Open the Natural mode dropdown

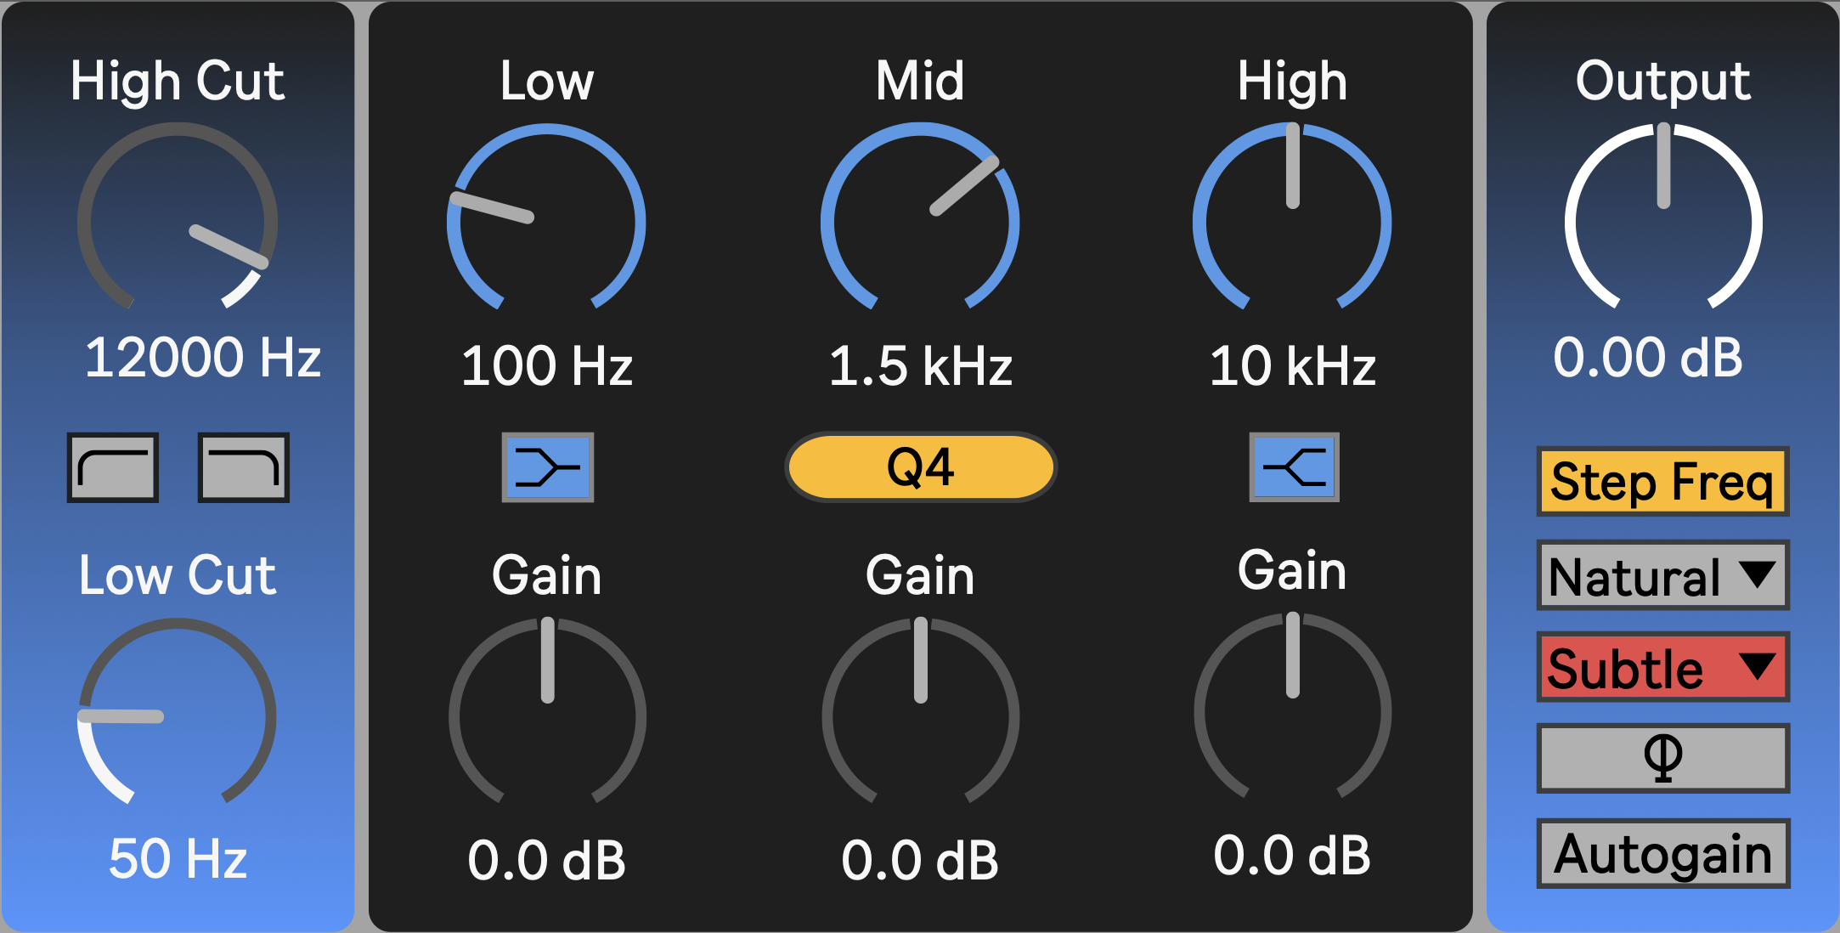1662,575
